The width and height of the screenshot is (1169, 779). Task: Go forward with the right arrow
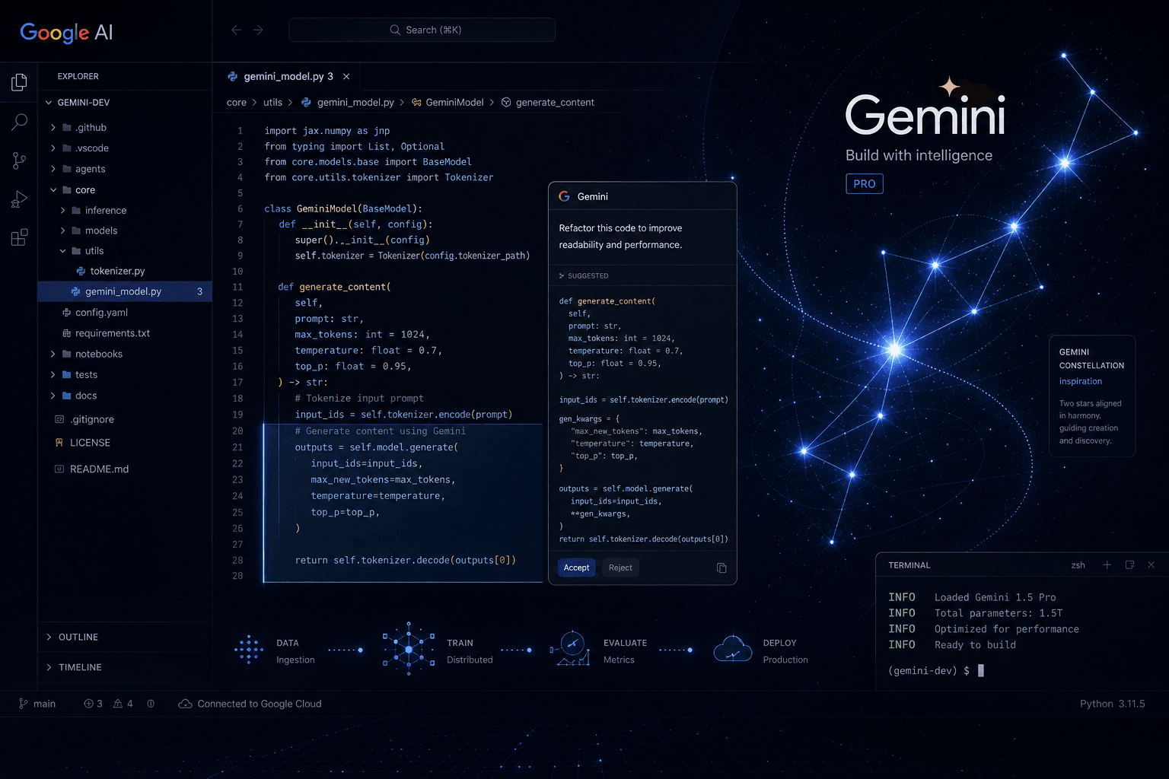click(258, 30)
